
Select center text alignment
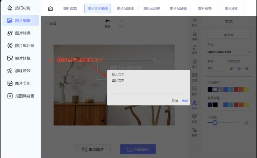pos(239,69)
